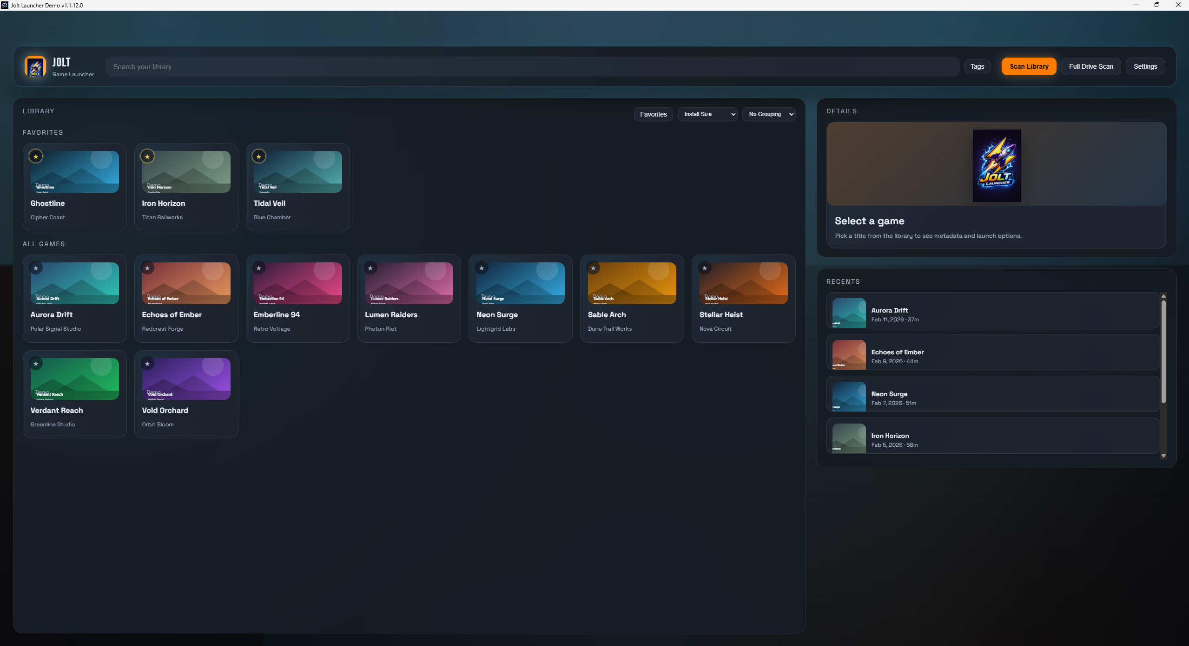Screen dimensions: 1189x646
Task: Open the Install Size sort dropdown
Action: point(707,114)
